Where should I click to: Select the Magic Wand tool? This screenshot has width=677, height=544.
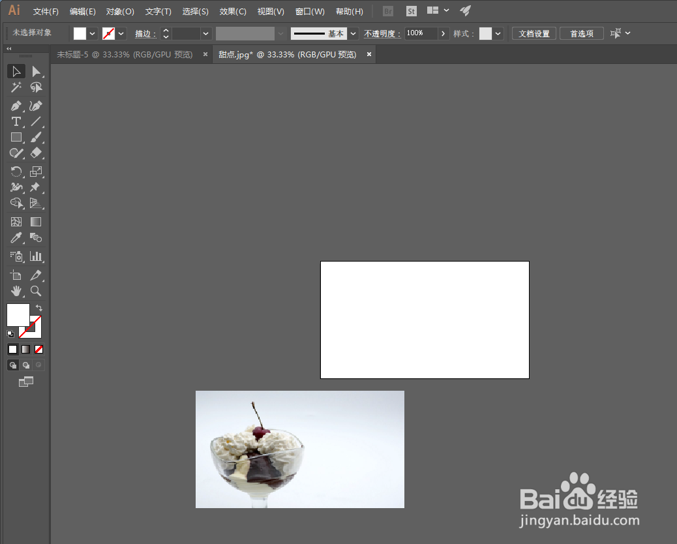tap(16, 87)
